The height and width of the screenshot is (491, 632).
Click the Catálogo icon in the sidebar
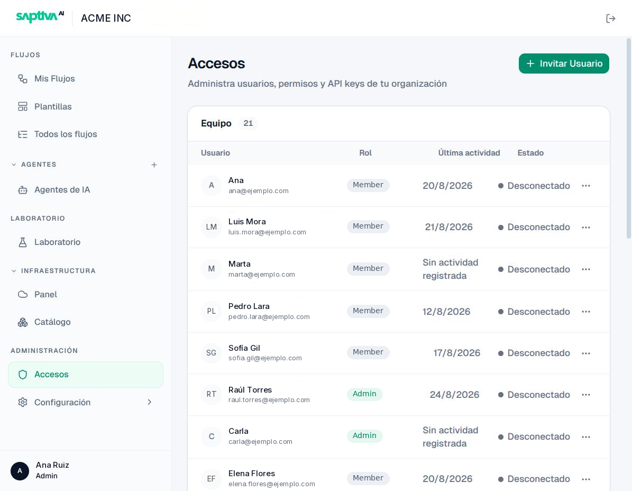(x=23, y=322)
